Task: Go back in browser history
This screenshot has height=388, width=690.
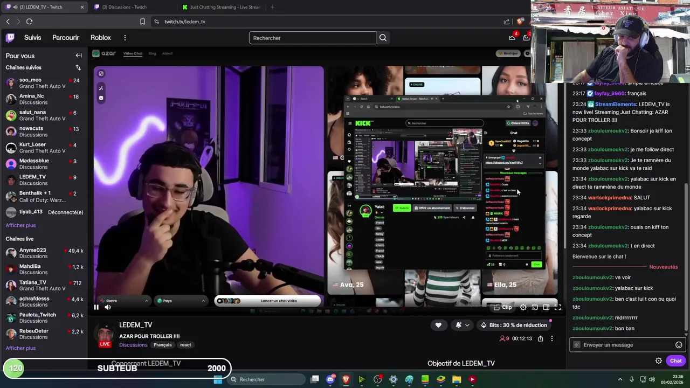Action: (x=8, y=22)
